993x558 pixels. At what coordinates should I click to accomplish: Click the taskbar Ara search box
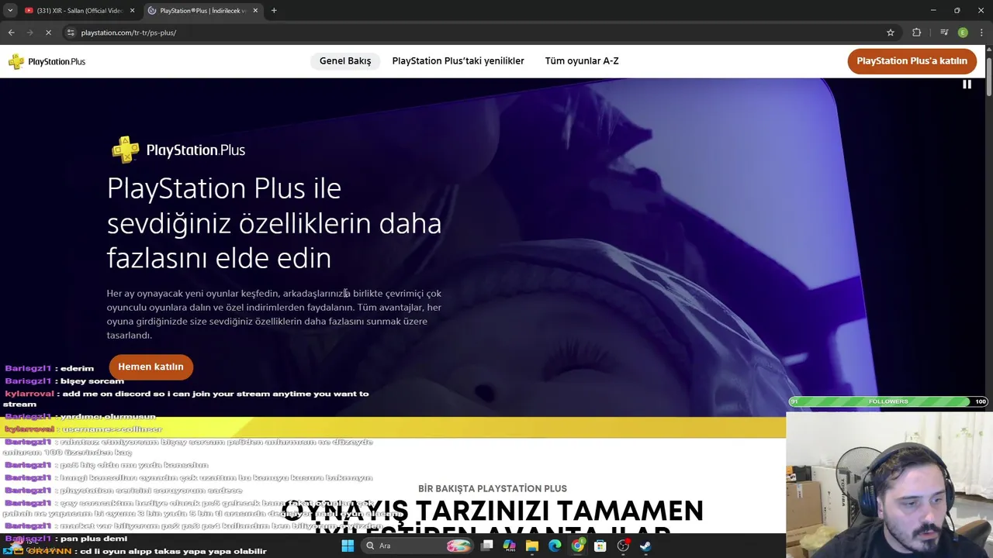coord(417,546)
